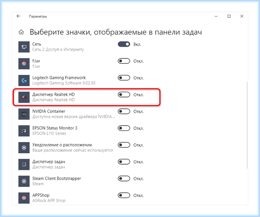Click the vertical scrollbar of the list

coord(247,125)
